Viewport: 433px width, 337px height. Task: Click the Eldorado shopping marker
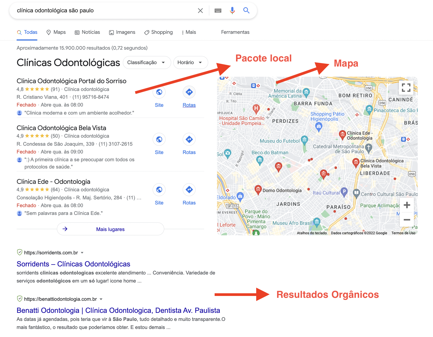(x=240, y=196)
